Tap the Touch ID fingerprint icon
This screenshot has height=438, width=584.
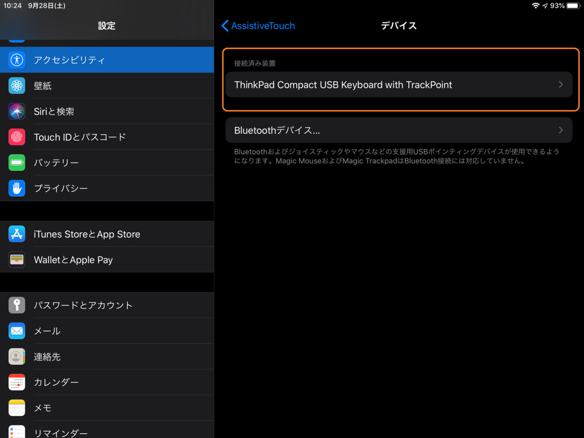pos(17,137)
